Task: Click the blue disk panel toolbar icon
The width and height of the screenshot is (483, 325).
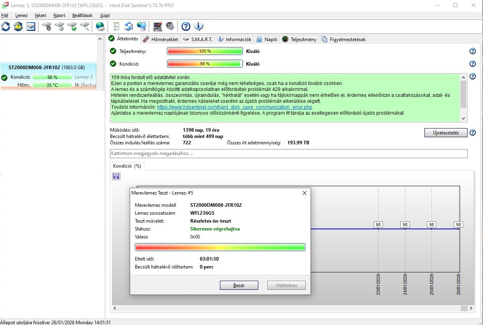Action: coord(31,26)
